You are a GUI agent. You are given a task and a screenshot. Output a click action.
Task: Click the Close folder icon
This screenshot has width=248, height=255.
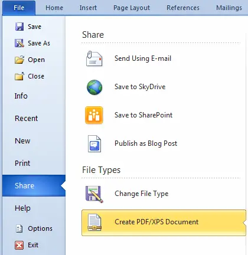(x=19, y=76)
